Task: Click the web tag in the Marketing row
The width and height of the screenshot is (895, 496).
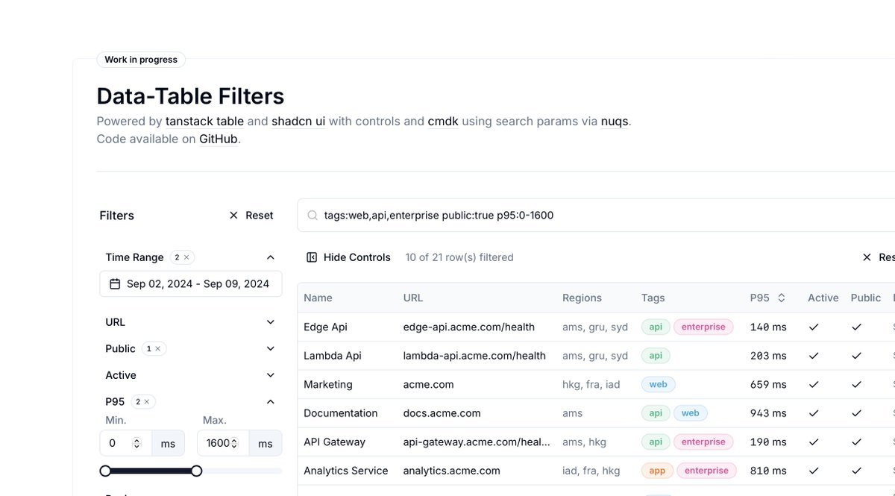Action: point(659,384)
